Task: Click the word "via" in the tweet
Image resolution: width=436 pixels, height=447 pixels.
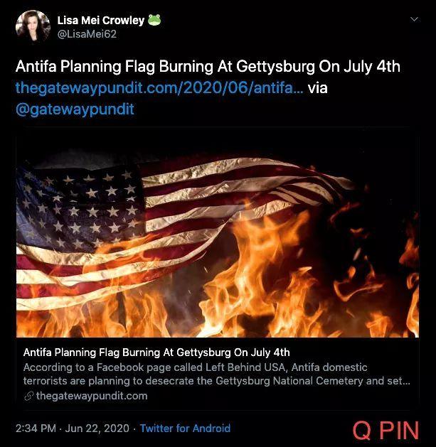Action: [318, 87]
